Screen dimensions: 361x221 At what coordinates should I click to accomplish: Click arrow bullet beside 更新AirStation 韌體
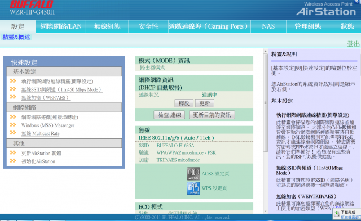(13, 152)
